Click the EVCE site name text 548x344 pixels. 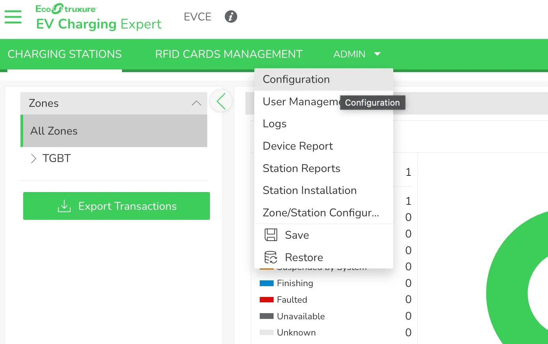pyautogui.click(x=198, y=17)
